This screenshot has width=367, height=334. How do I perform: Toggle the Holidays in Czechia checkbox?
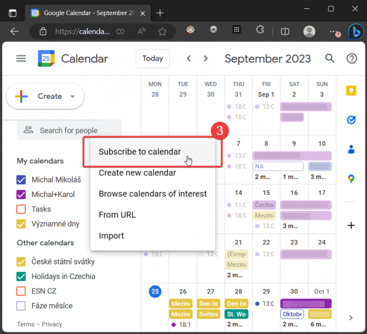point(21,277)
